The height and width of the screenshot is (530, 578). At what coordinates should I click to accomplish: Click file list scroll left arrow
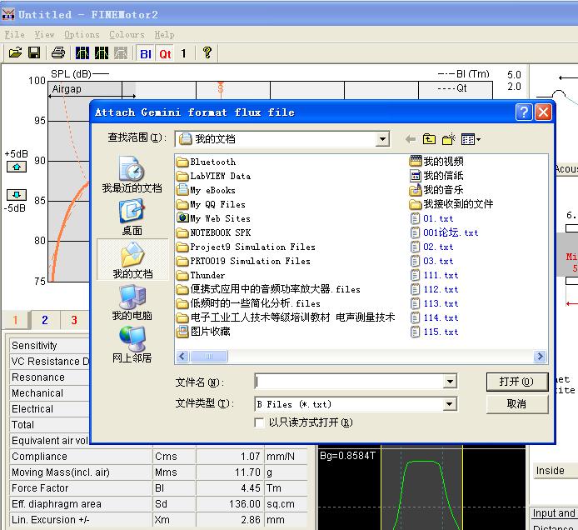[183, 357]
